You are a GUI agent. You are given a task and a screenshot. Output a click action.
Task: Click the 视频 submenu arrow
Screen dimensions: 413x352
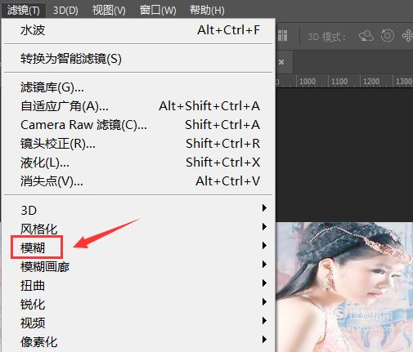[264, 321]
